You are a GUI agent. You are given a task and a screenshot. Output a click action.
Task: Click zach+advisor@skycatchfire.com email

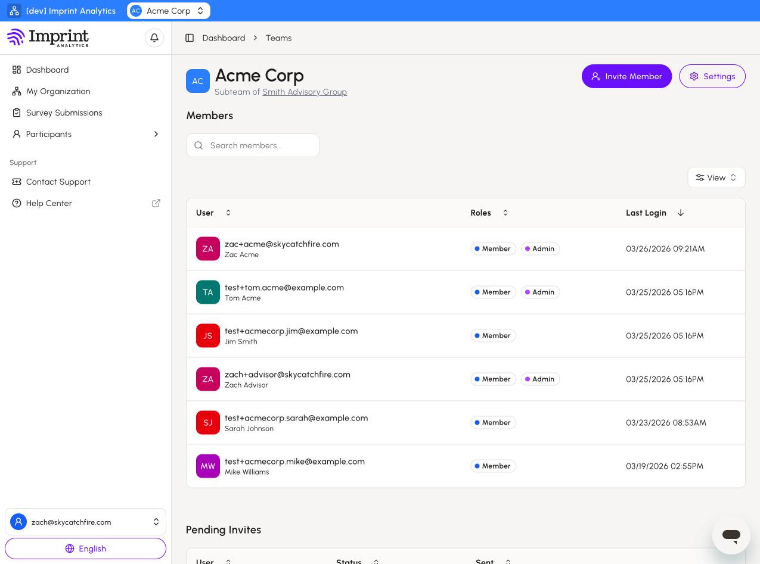coord(287,375)
